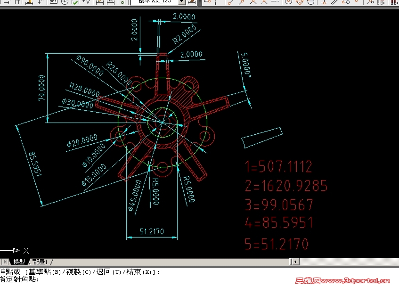Select the ø10.0000 dimension text
The width and height of the screenshot is (399, 287).
[94, 155]
